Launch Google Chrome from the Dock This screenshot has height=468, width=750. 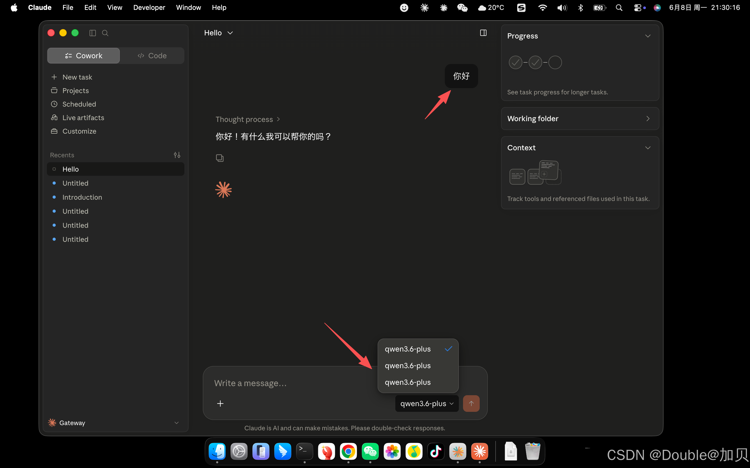coord(348,452)
